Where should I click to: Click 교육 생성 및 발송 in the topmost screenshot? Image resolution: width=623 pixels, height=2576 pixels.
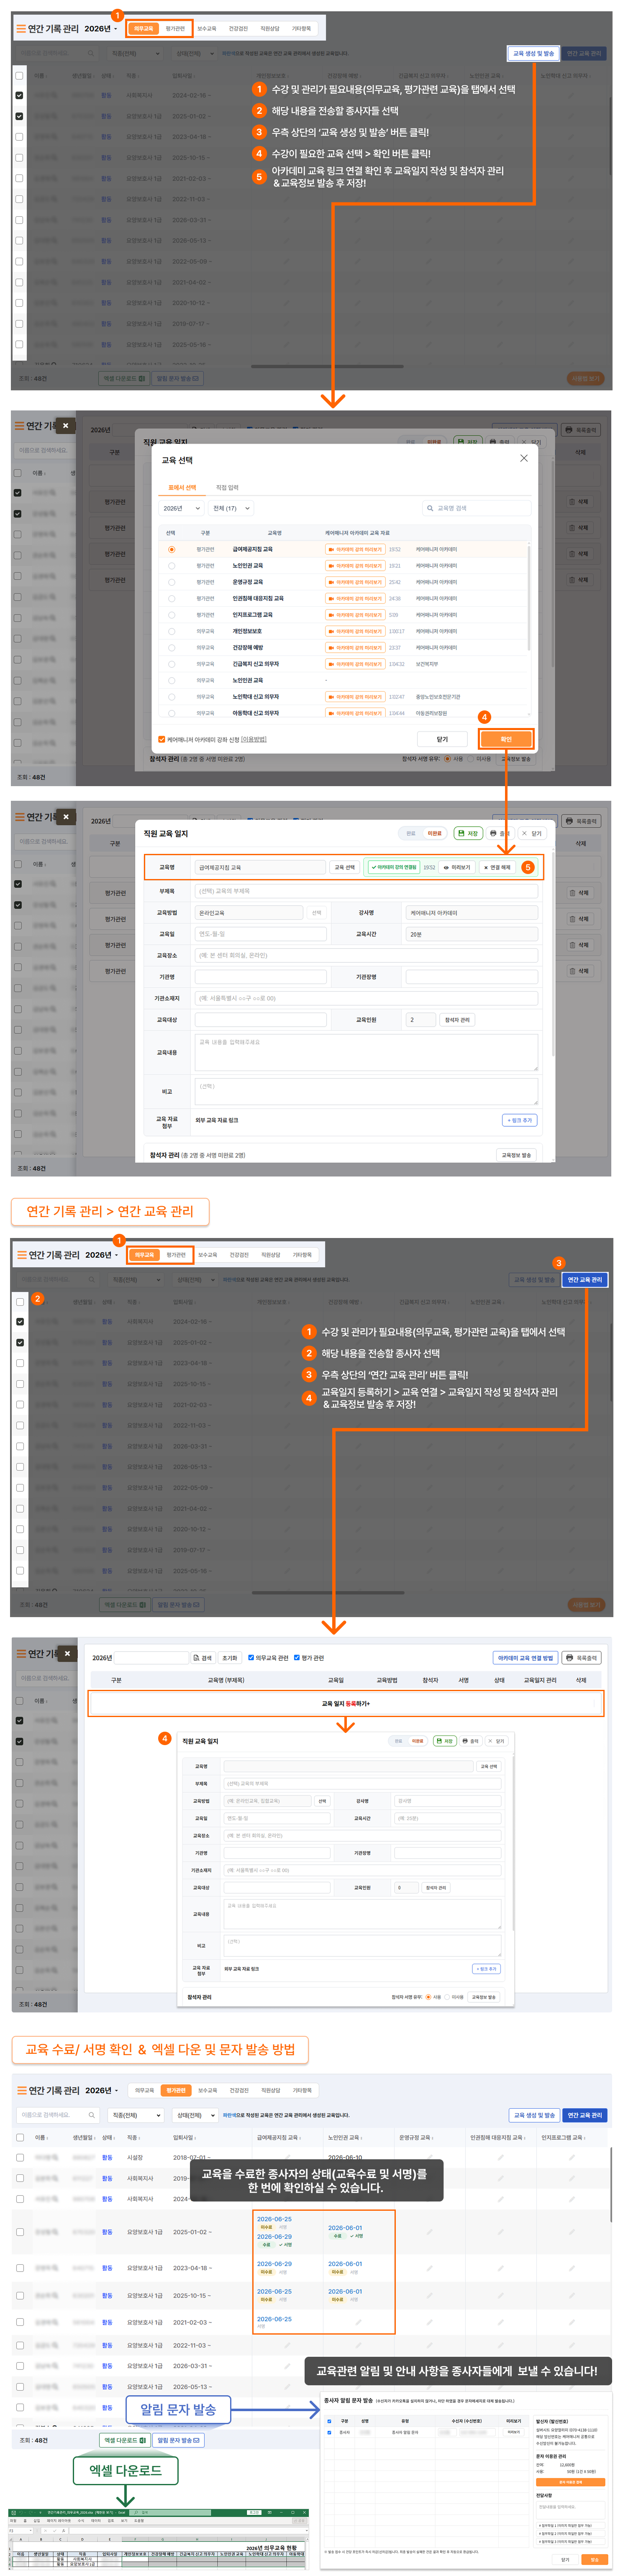pos(533,54)
